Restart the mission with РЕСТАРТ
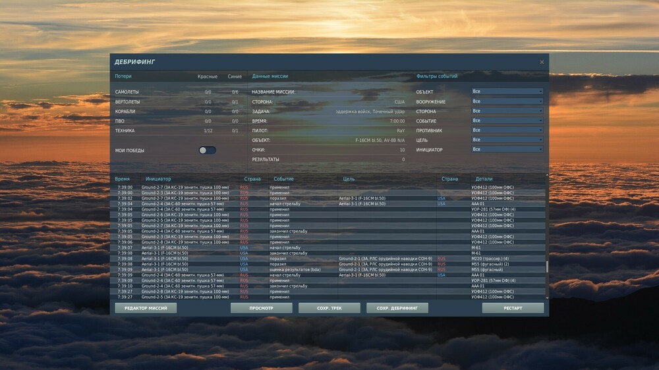Viewport: 659px width, 370px height. [x=513, y=308]
